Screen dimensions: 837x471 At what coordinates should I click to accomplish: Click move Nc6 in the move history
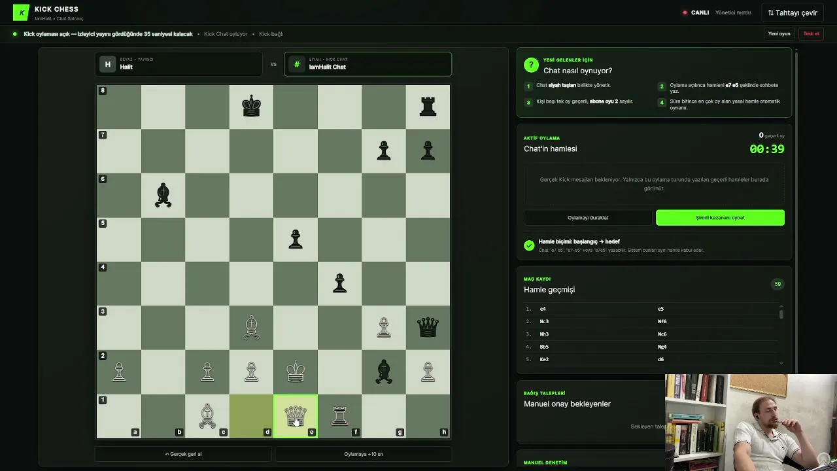[x=662, y=334]
